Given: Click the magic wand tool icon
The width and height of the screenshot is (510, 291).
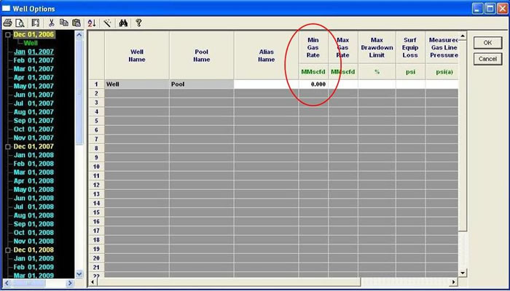Looking at the screenshot, I should coord(107,23).
